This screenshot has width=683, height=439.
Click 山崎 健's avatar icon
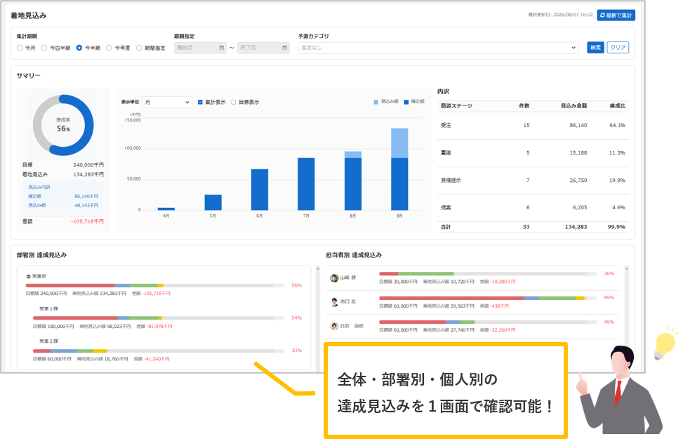(x=334, y=278)
